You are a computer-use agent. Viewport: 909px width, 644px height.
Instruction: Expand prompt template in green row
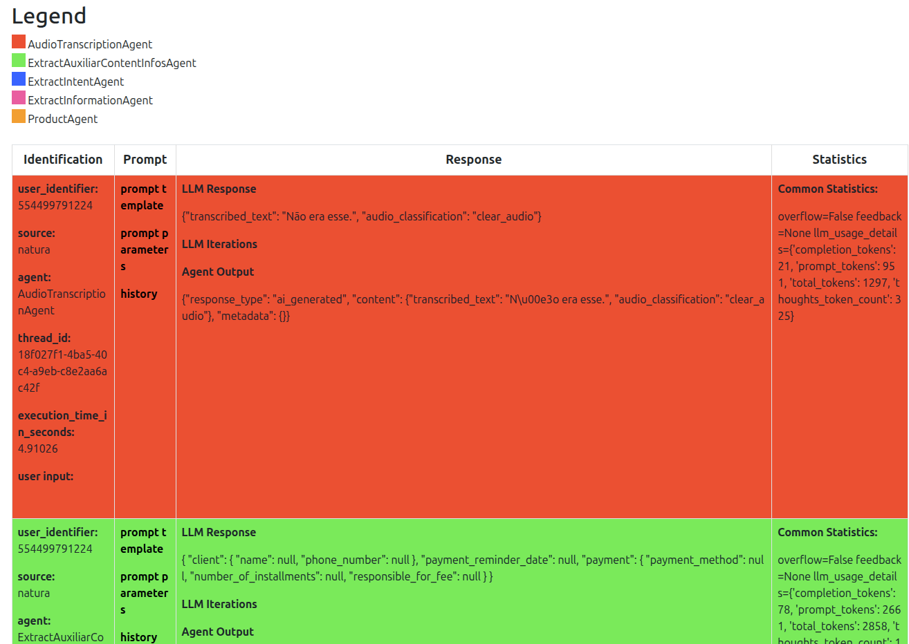coord(143,540)
